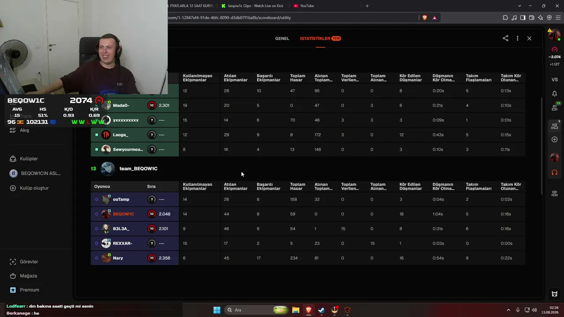Toggle the orange headphones voice icon
Screen dimensions: 564x317
[555, 172]
